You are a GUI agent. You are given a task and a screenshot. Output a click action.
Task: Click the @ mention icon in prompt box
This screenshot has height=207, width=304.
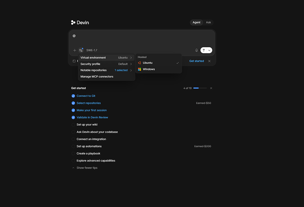74,36
